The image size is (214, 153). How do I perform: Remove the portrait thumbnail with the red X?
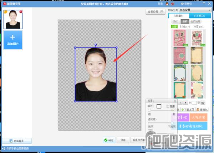pos(21,12)
